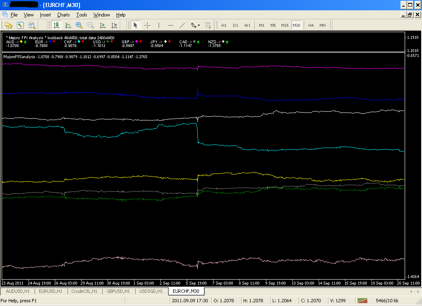Viewport: 422px width, 306px height.
Task: Set timeframe to H4
Action: 311,25
